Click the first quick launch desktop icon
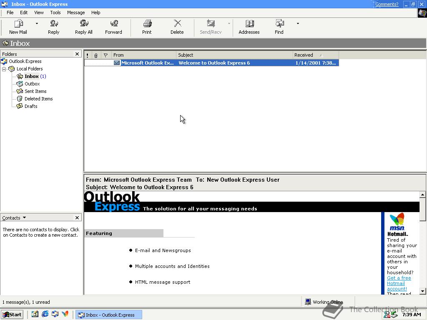This screenshot has width=427, height=320. (x=35, y=314)
